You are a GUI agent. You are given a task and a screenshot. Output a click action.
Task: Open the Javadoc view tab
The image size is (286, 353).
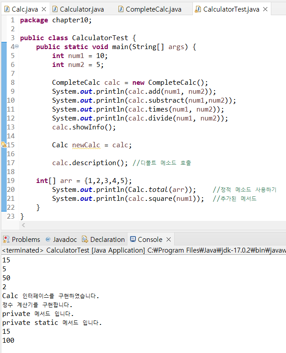coord(61,239)
